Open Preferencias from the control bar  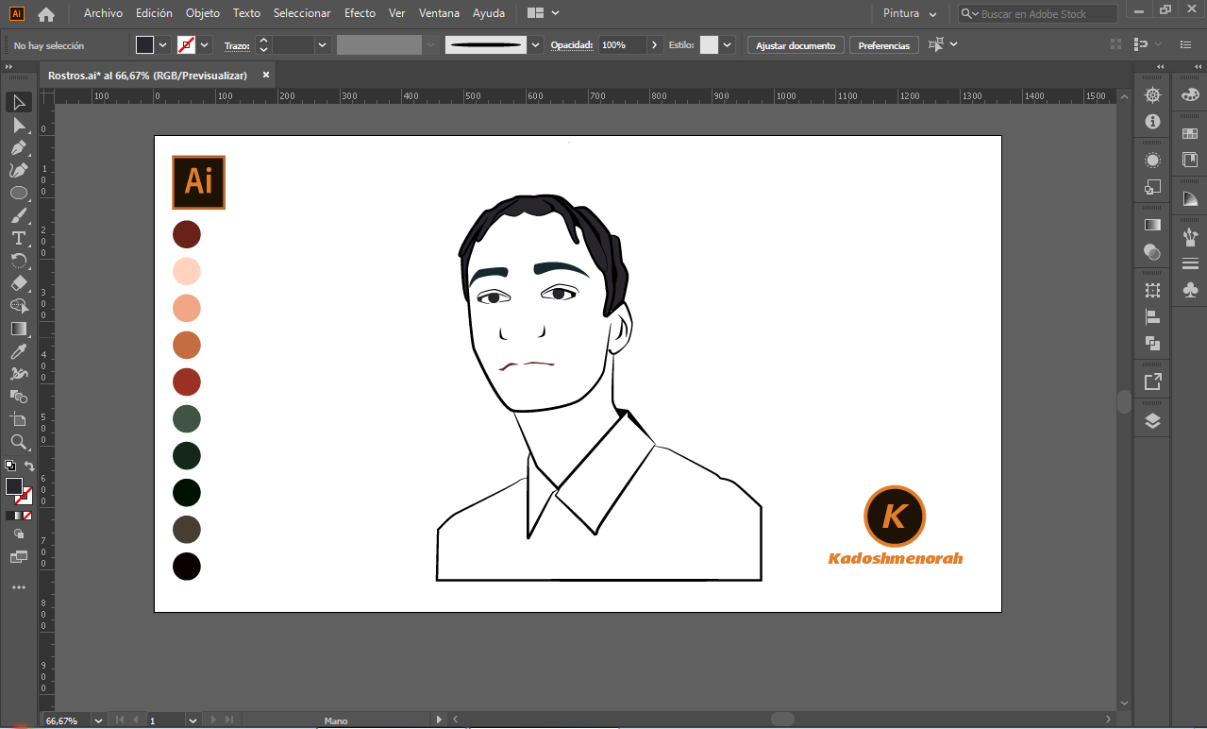click(x=883, y=45)
